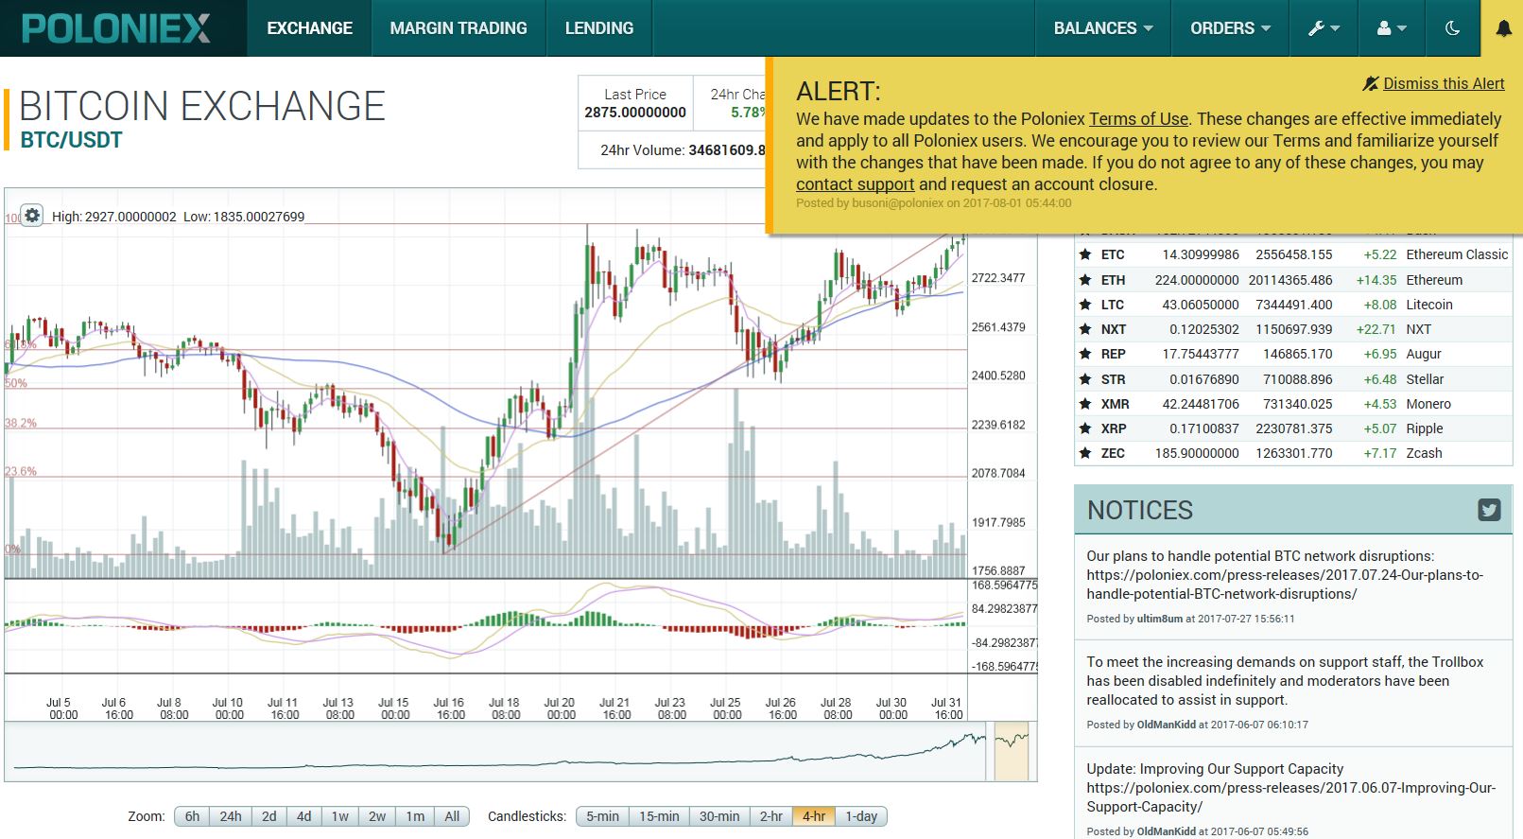Expand the Balances dropdown menu

tap(1103, 28)
